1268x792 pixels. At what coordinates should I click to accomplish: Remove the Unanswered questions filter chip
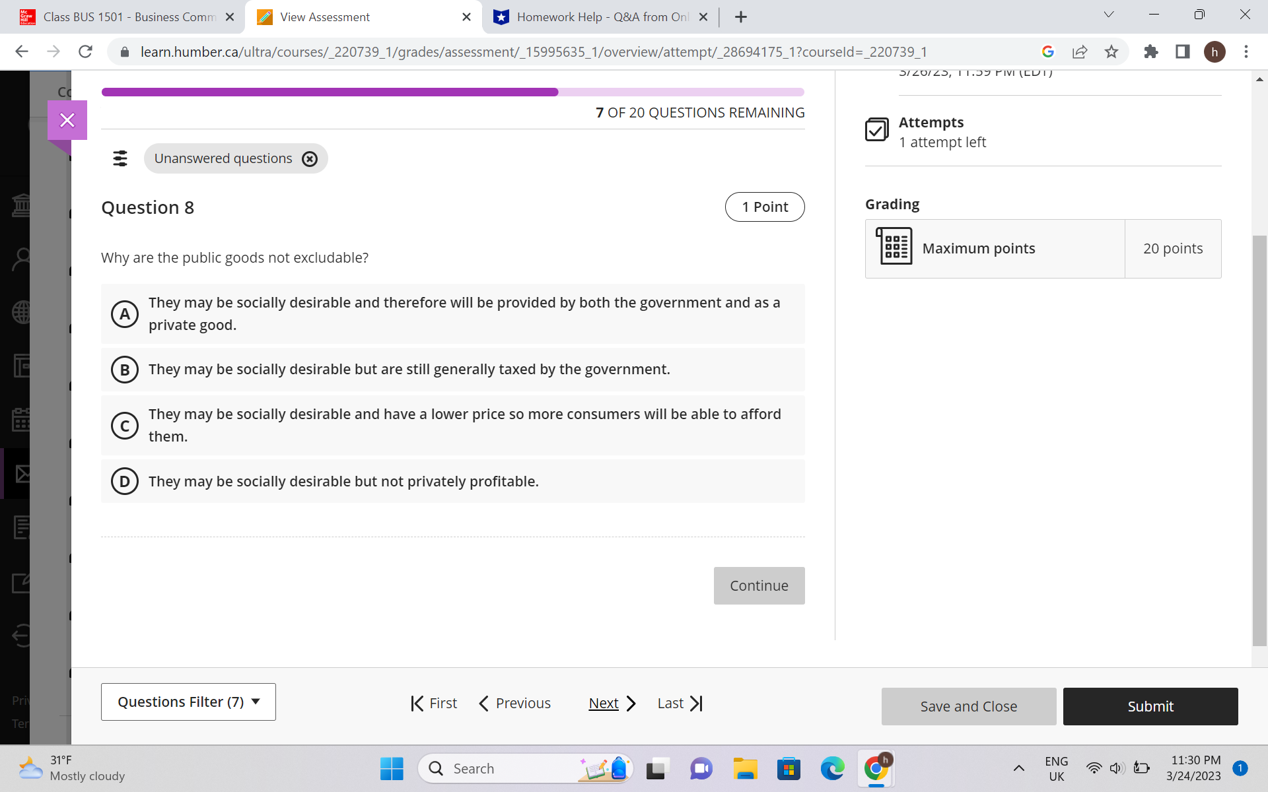click(309, 159)
